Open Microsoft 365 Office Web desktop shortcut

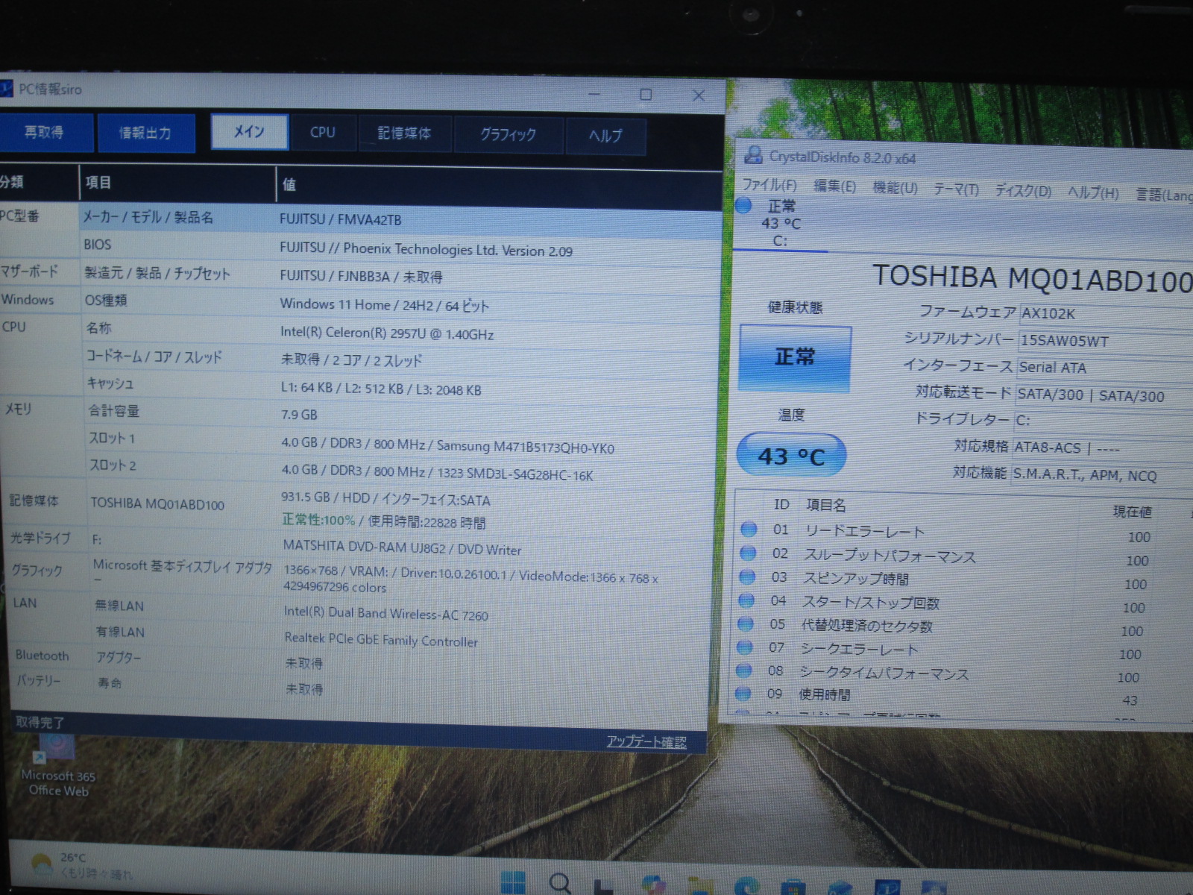(x=57, y=765)
